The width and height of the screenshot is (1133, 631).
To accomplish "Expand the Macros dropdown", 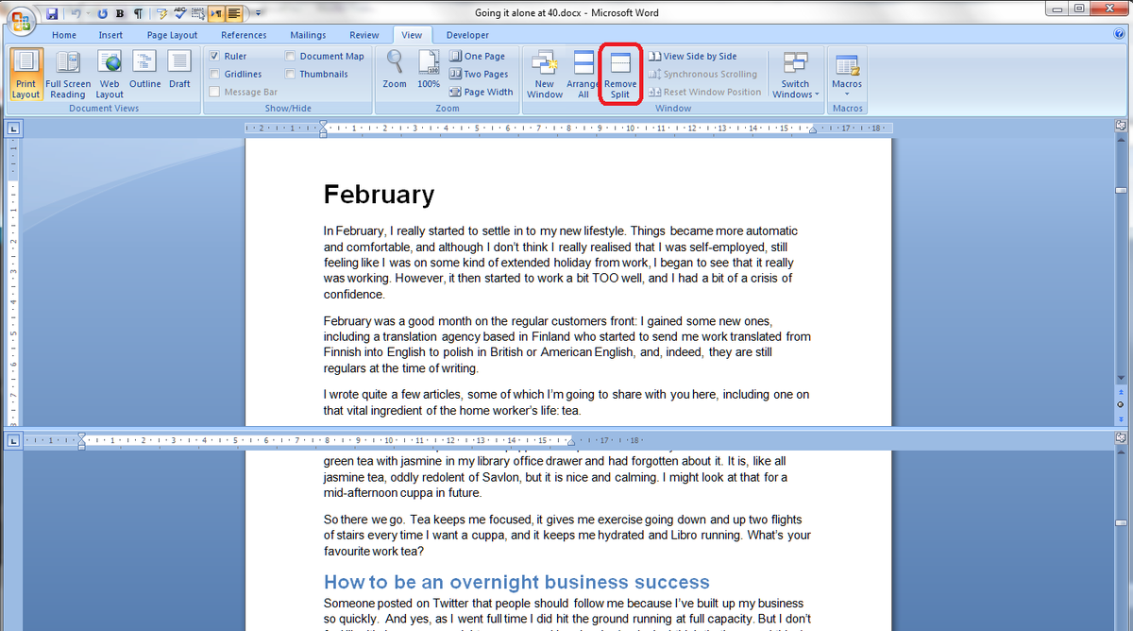I will tap(847, 75).
